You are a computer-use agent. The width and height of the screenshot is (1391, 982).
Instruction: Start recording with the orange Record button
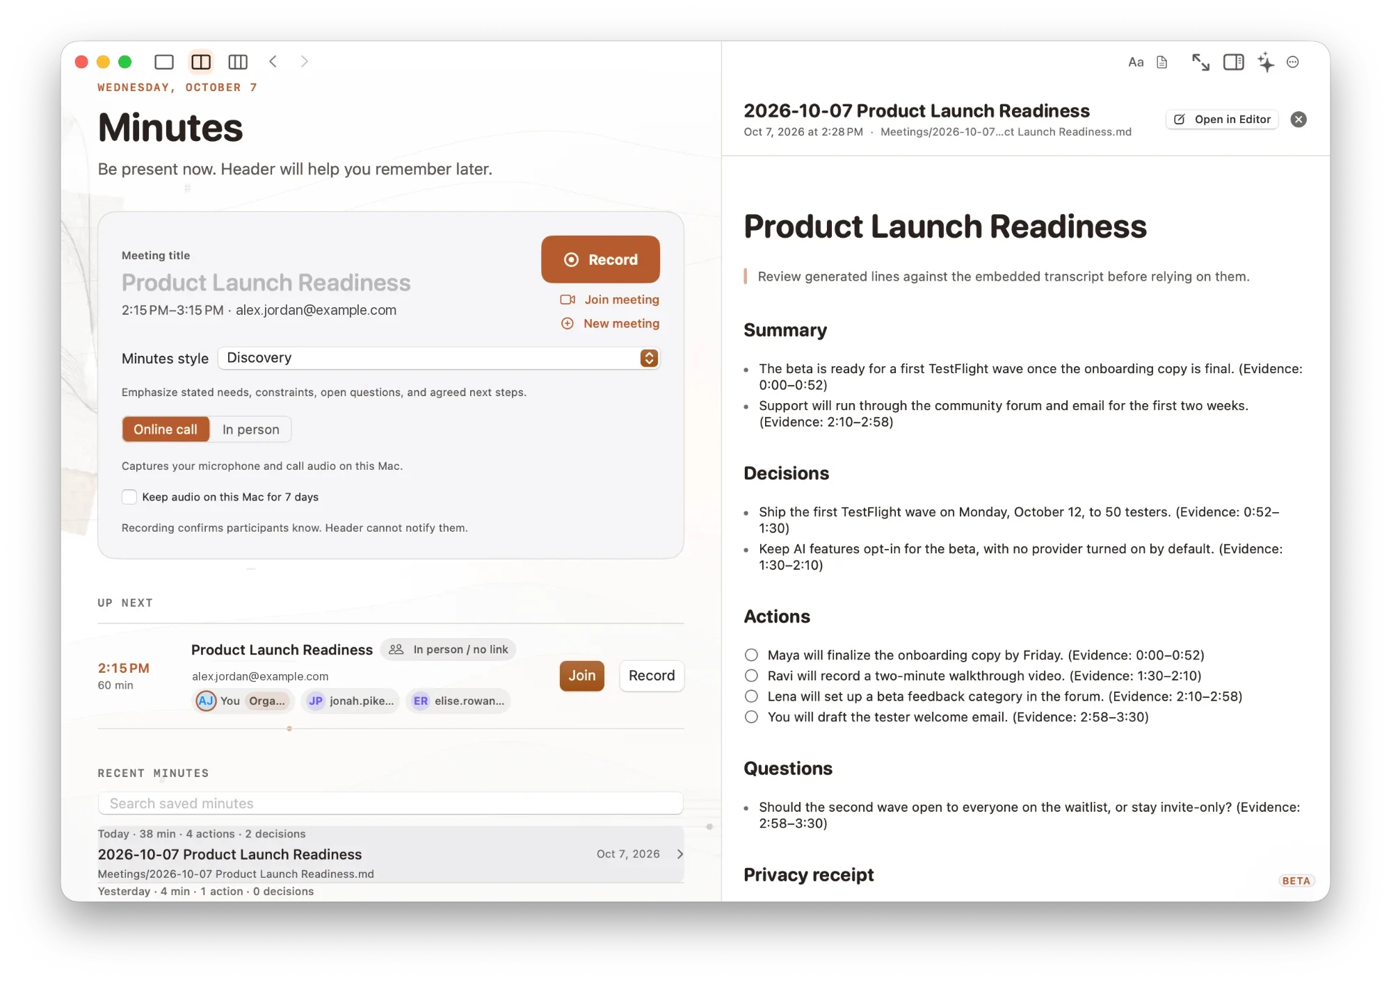(600, 259)
